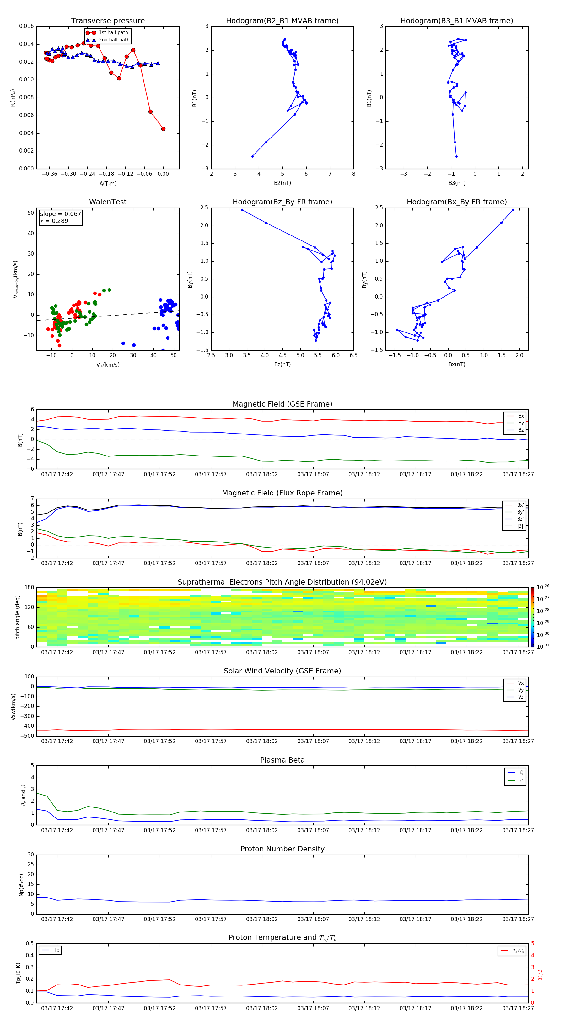This screenshot has height=1036, width=565.
Task: Click the 'Bx(nT)' x-axis label
Action: (x=457, y=364)
